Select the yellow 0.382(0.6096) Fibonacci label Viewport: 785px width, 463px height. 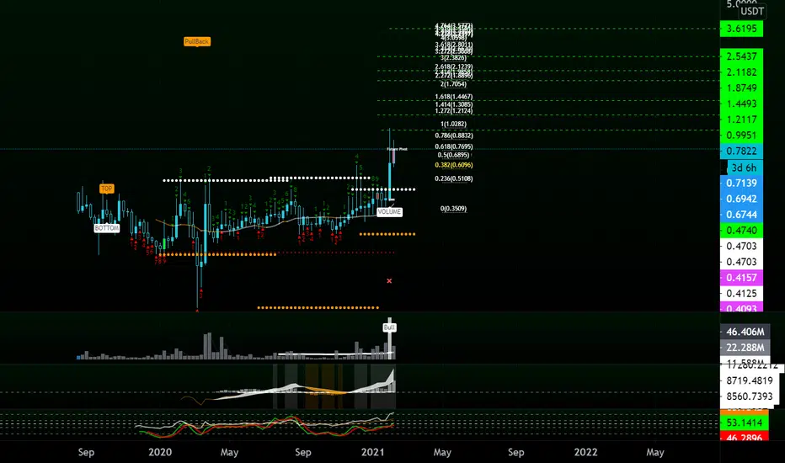[x=454, y=165]
